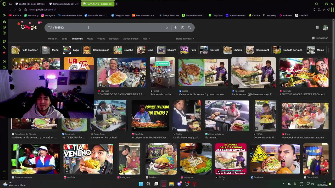Open GX Control at sidebar bottom
The image size is (335, 188).
tap(4, 171)
